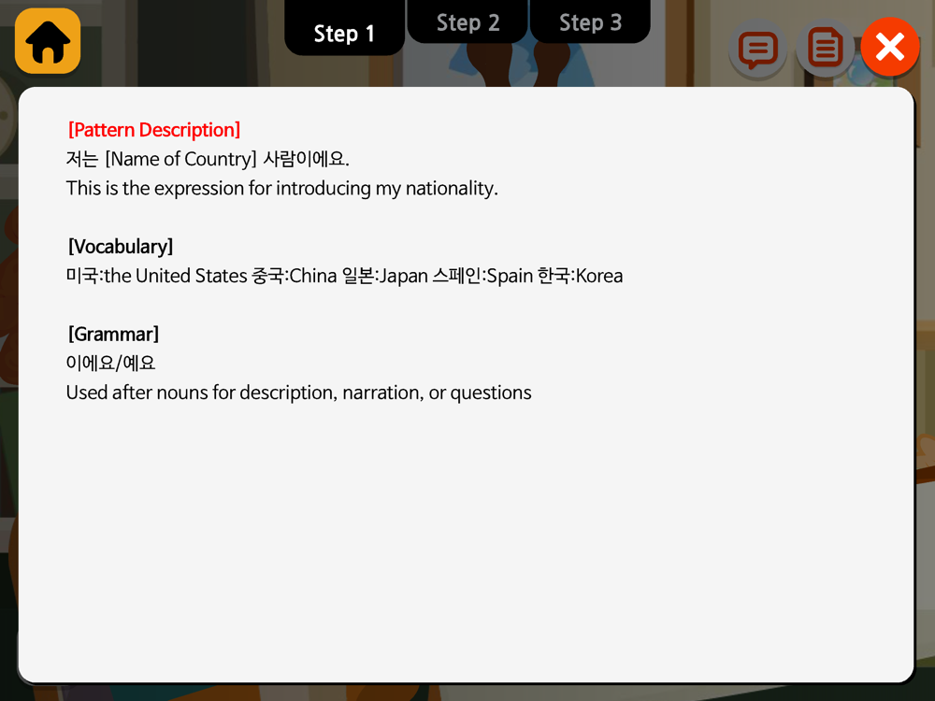935x701 pixels.
Task: Go to the home screen icon
Action: click(x=48, y=41)
